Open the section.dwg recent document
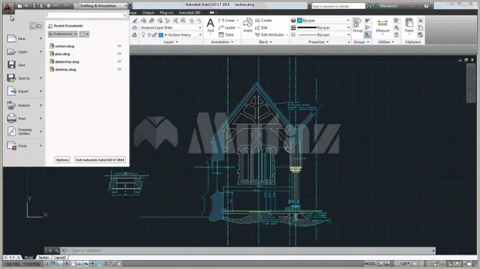 click(x=65, y=46)
